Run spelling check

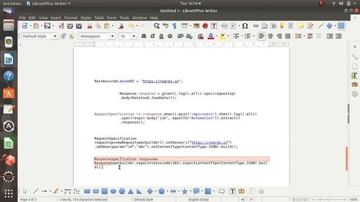tap(165, 26)
